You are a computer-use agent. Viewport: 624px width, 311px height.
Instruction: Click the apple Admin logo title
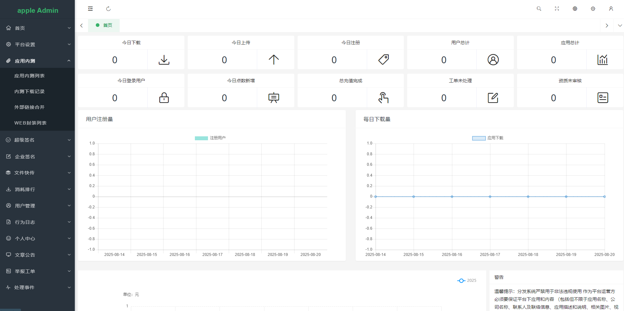click(38, 10)
